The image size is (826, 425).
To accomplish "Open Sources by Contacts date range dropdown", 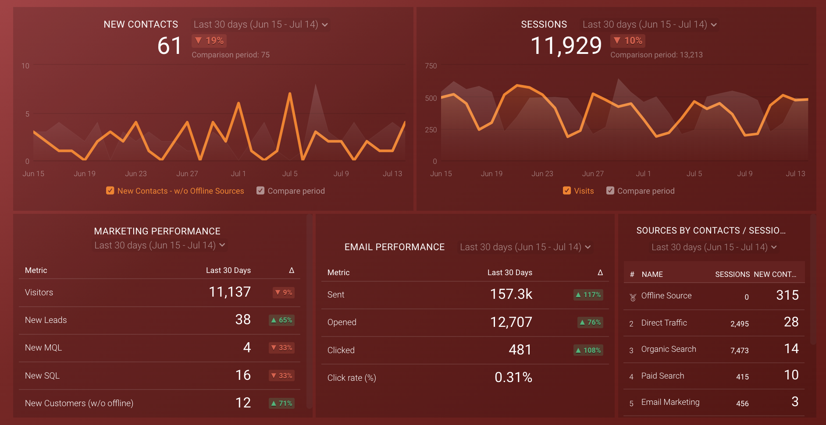I will coord(714,247).
